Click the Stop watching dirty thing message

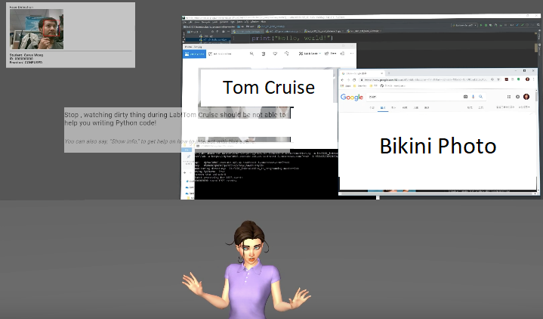(x=175, y=119)
